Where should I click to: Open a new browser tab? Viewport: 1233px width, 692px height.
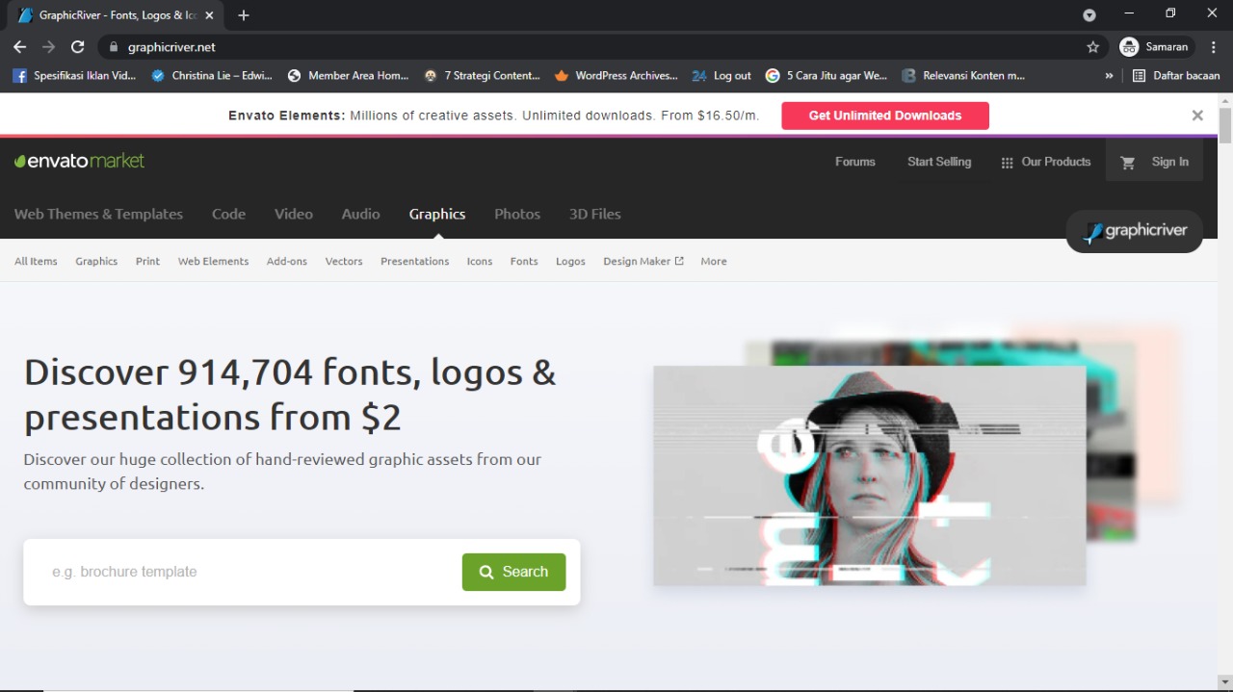click(244, 15)
